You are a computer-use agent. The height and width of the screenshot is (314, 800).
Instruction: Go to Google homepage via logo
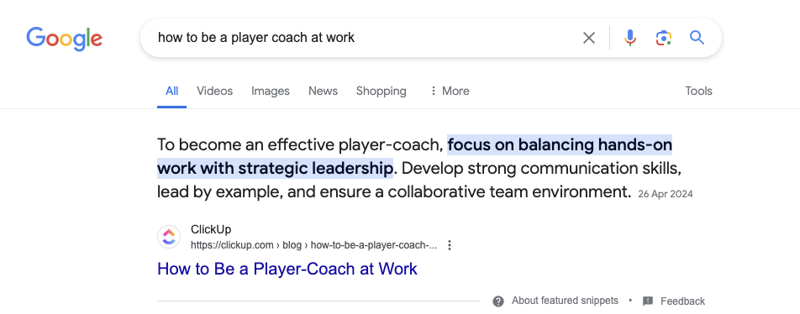click(64, 39)
